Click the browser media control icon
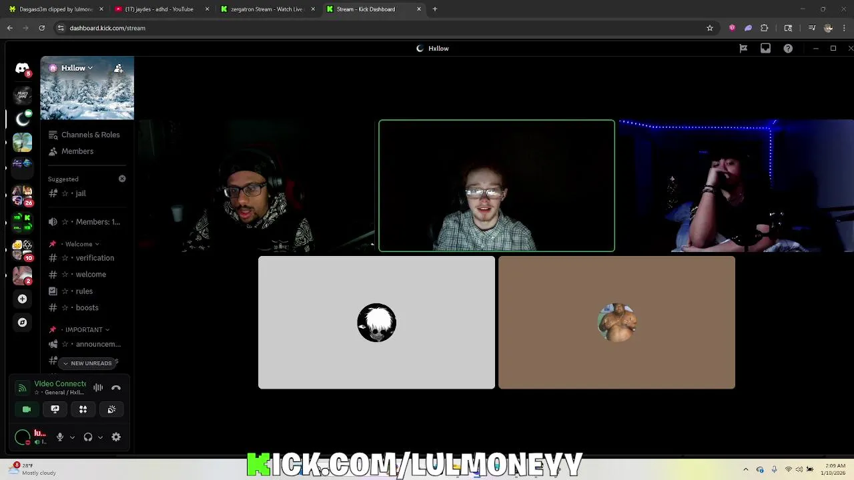The width and height of the screenshot is (854, 480). tap(812, 28)
